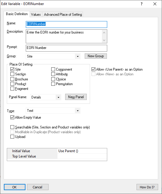Enable the Section checkbox

[x=12, y=74]
